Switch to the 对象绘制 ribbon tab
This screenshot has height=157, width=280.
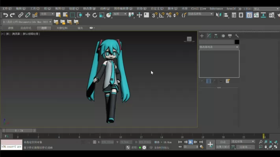[x=62, y=28]
